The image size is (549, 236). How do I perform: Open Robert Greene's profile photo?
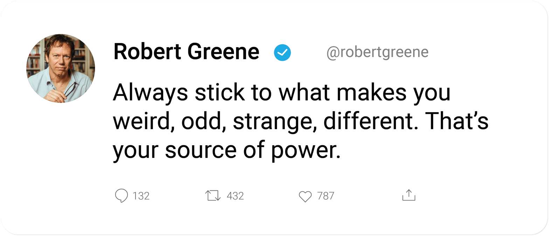61,68
